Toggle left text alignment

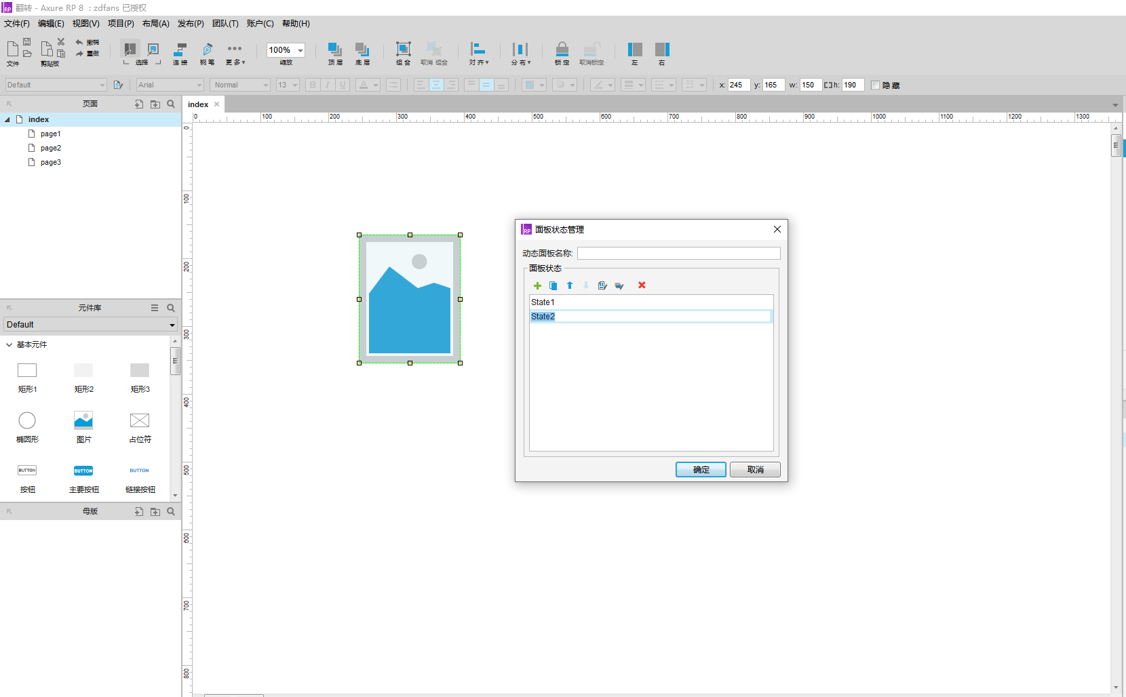(x=421, y=85)
